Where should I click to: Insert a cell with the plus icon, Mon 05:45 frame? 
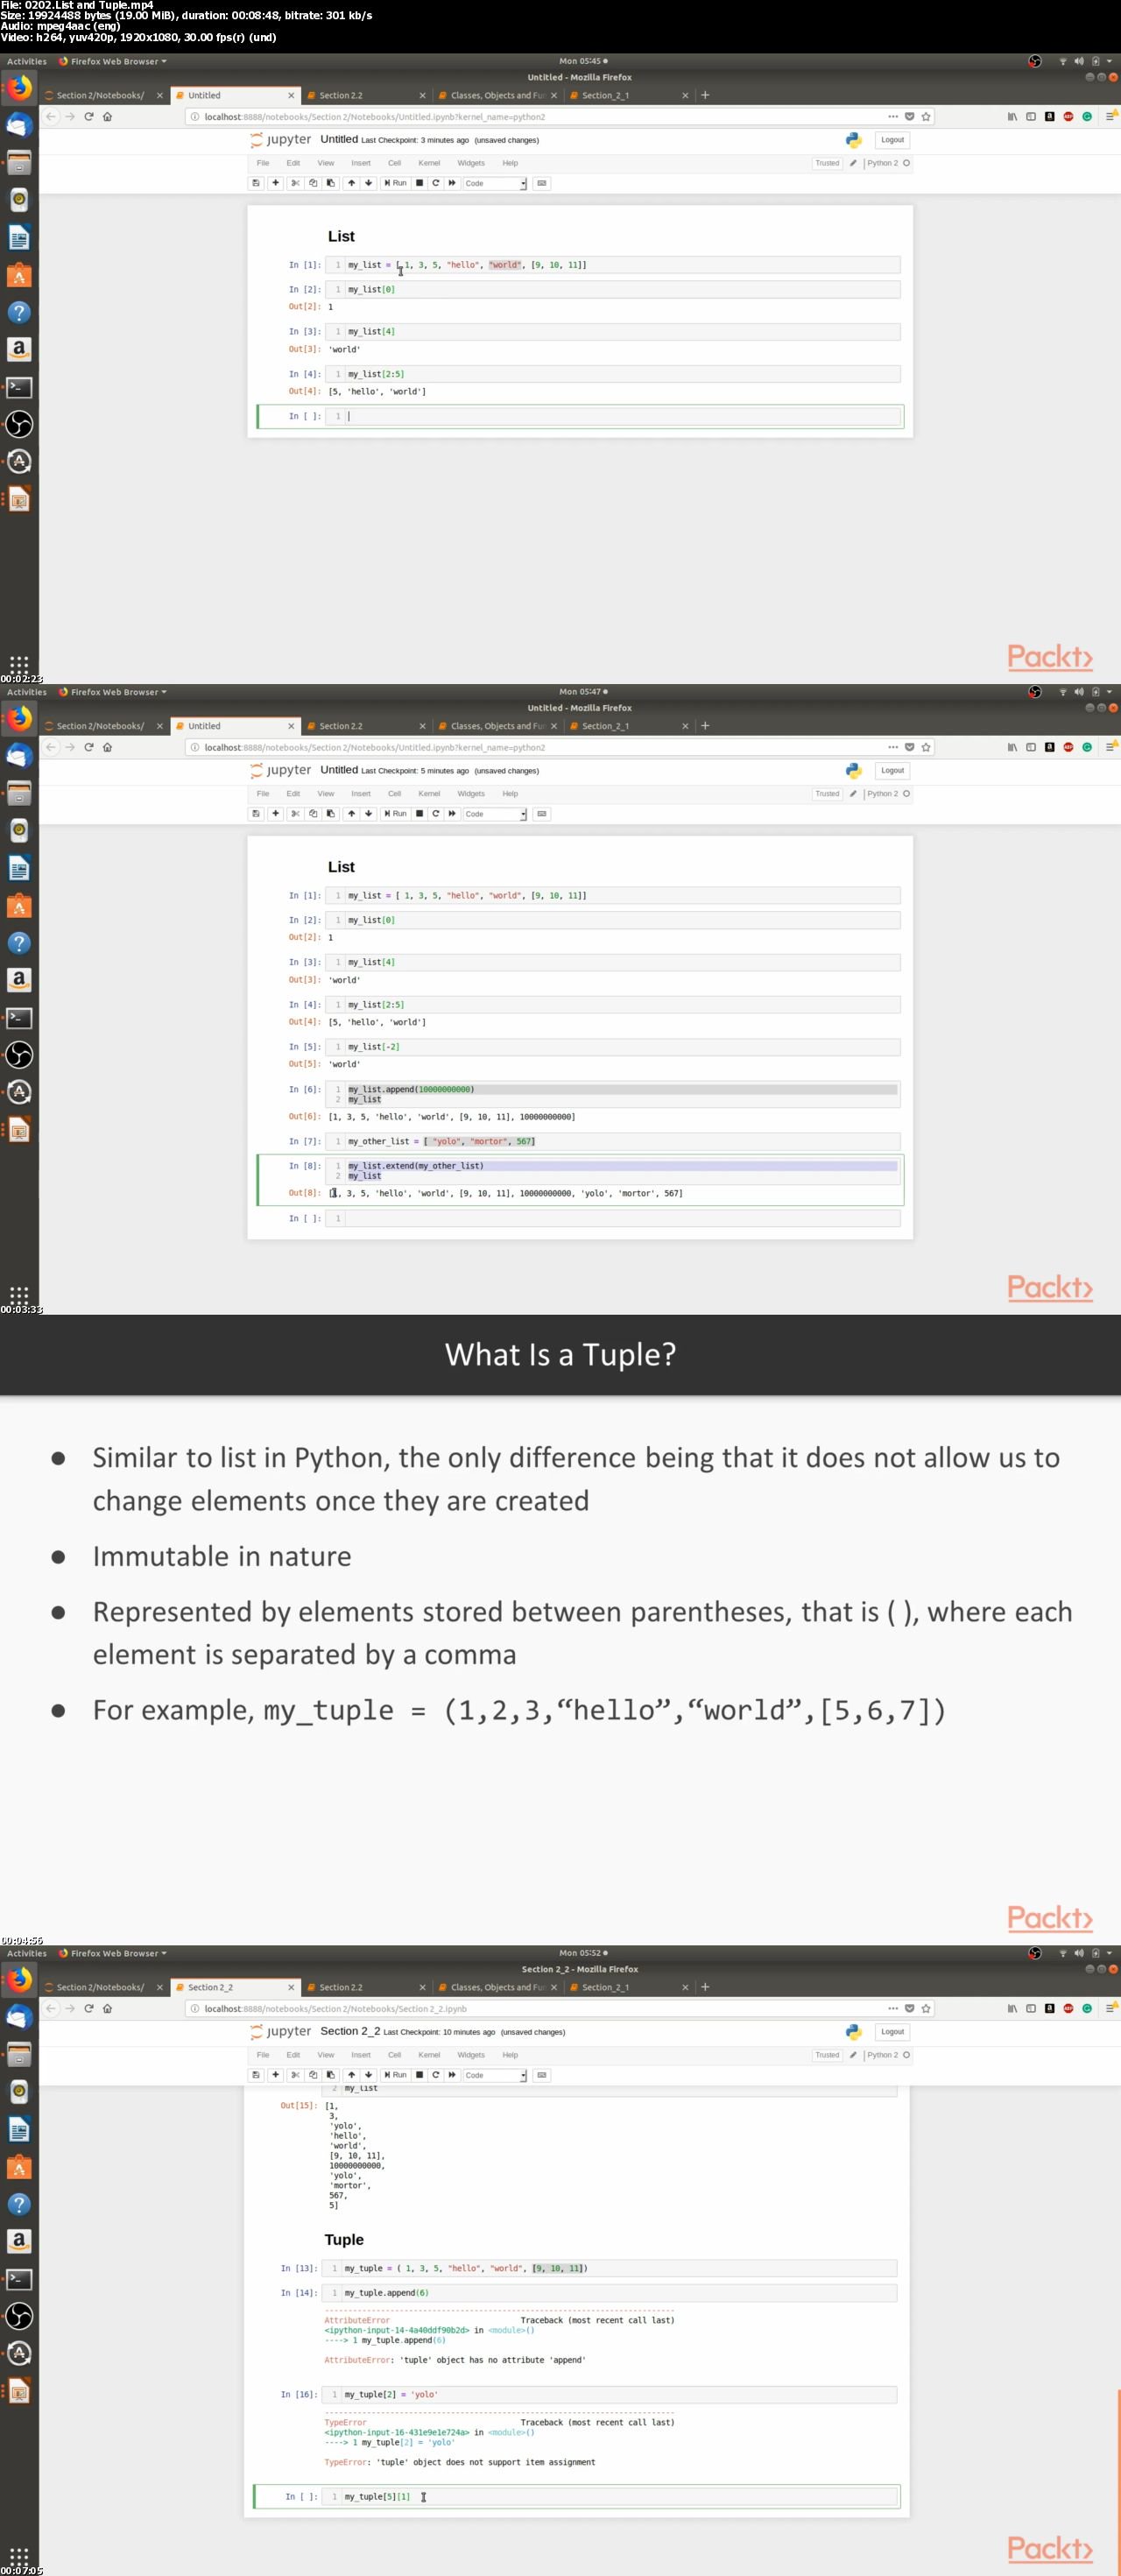(276, 183)
